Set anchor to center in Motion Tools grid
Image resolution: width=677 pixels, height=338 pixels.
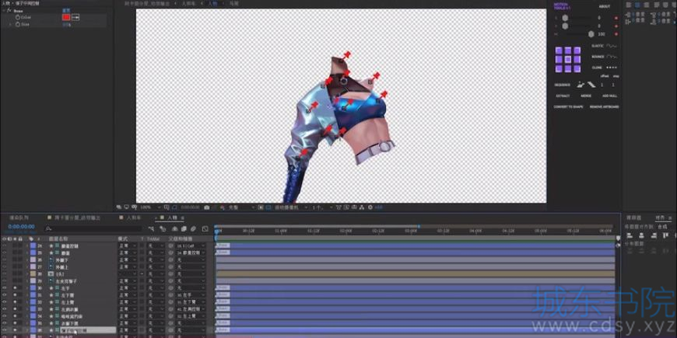568,60
